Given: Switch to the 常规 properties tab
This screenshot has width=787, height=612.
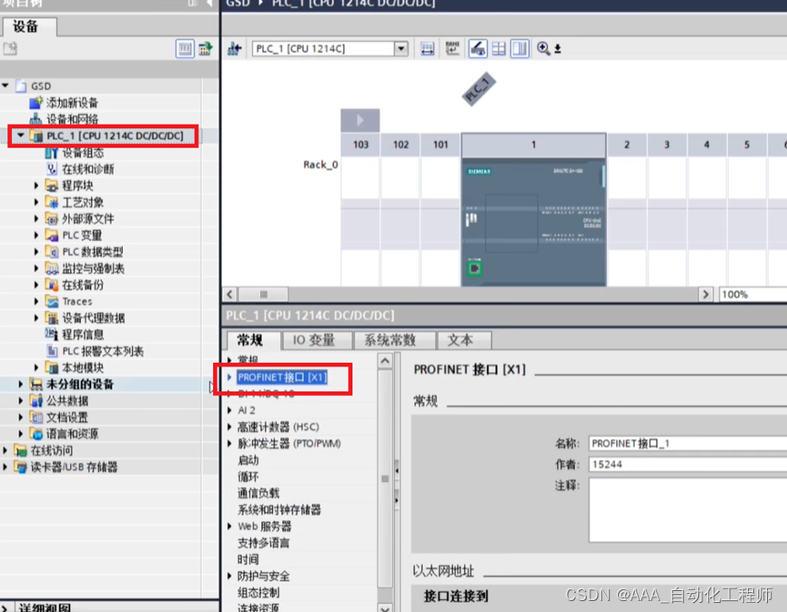Looking at the screenshot, I should pos(250,340).
